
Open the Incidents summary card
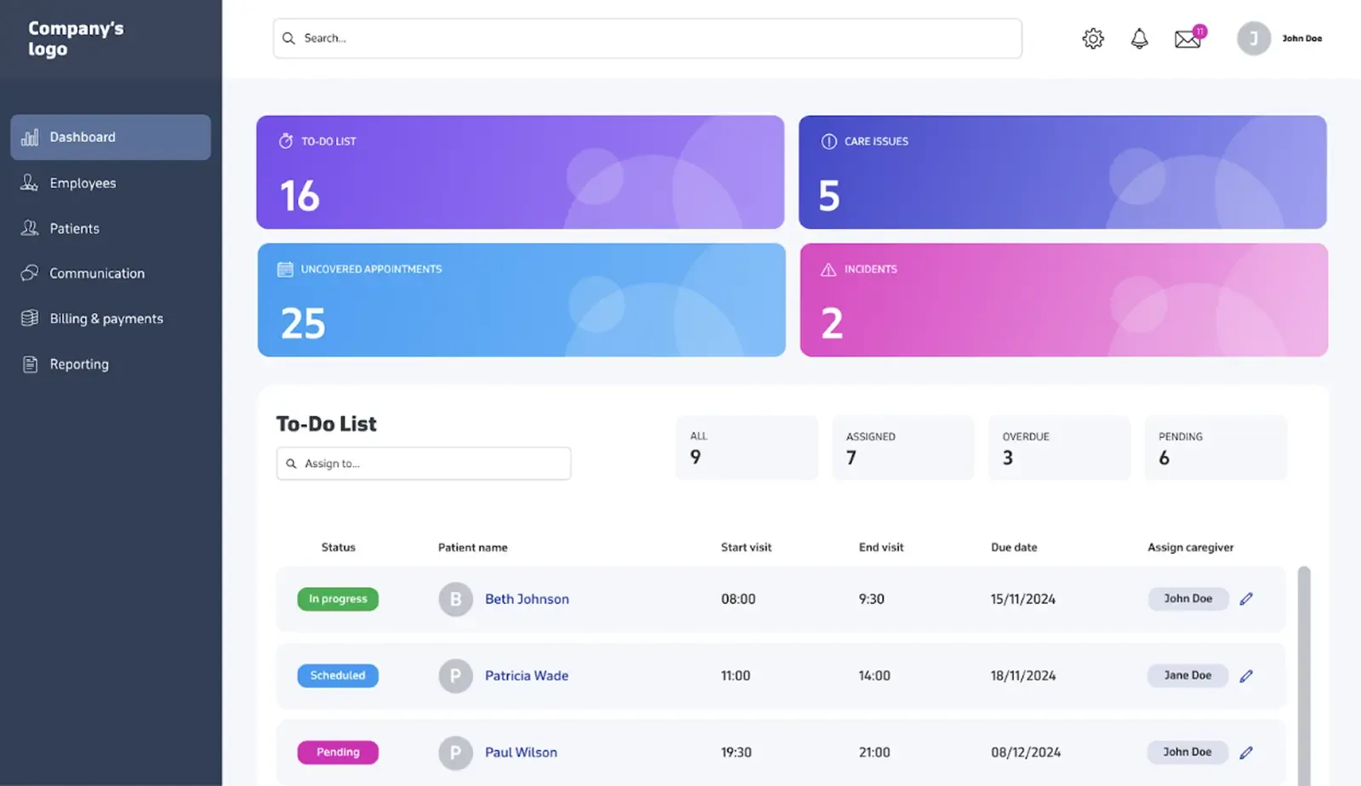point(1063,299)
